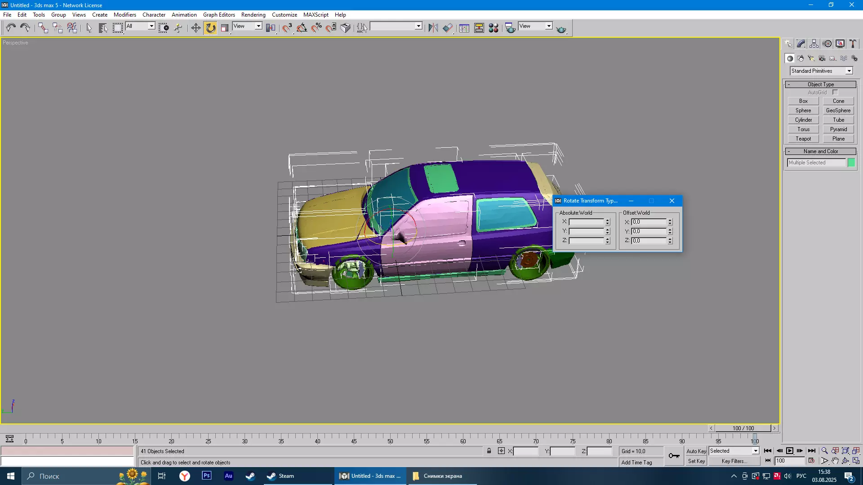This screenshot has width=863, height=485.
Task: Toggle the Auto Key animation mode
Action: click(x=696, y=451)
